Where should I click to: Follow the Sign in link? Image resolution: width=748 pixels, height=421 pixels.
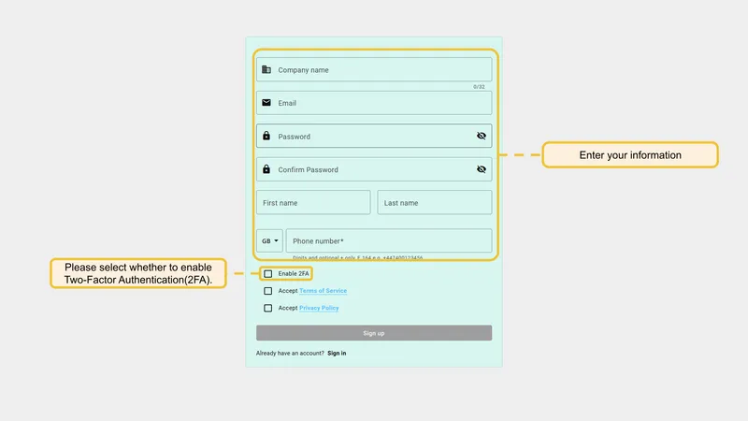337,354
